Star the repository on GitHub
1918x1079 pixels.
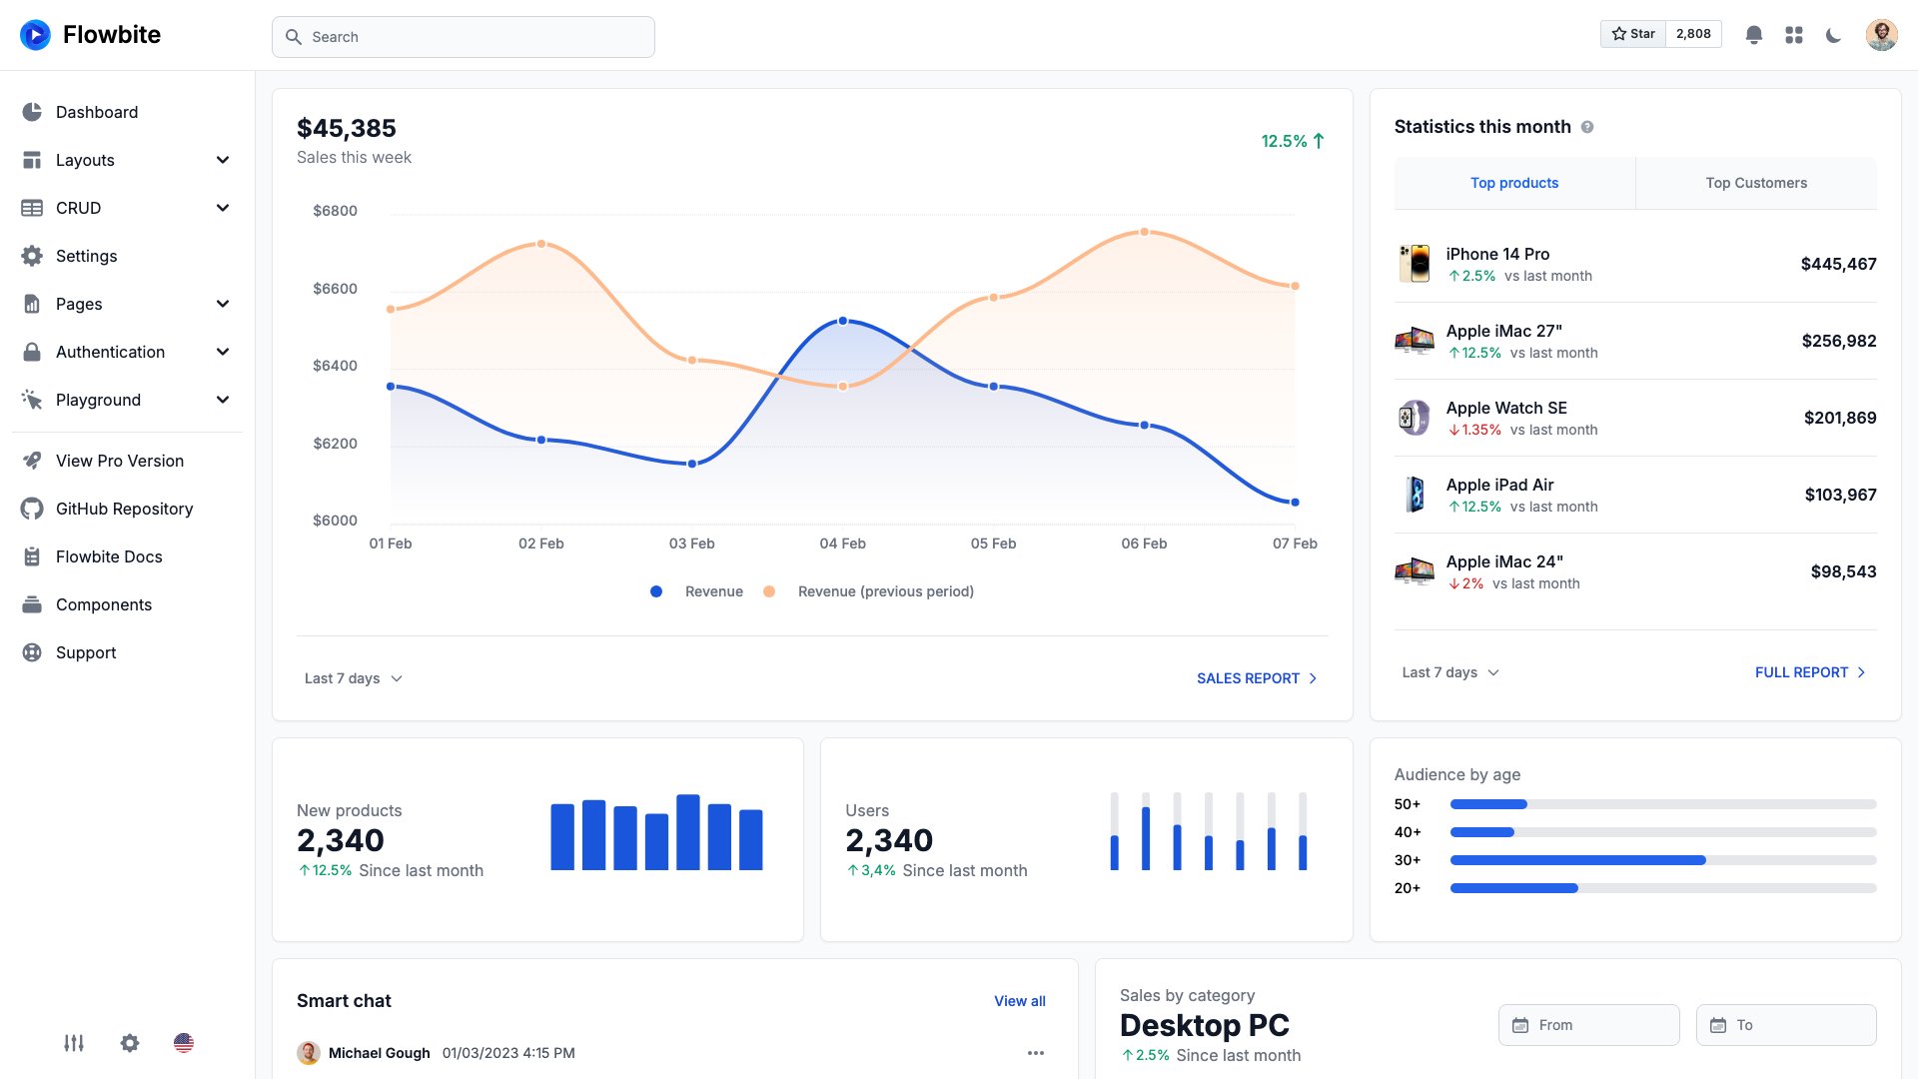(1632, 33)
